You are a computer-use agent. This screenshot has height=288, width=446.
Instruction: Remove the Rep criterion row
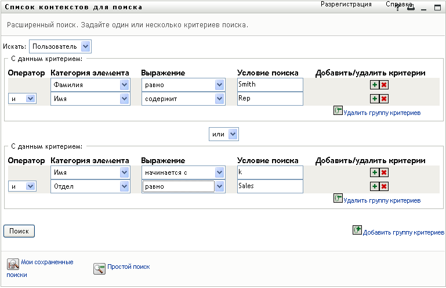pos(384,99)
